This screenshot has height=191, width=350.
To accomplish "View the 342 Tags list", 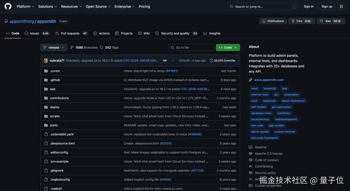I will pos(110,47).
